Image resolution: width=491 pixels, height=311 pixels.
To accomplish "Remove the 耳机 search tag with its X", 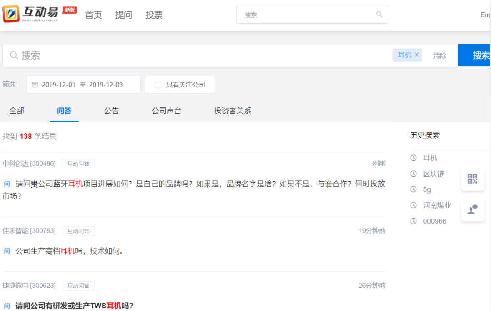I will pyautogui.click(x=417, y=55).
